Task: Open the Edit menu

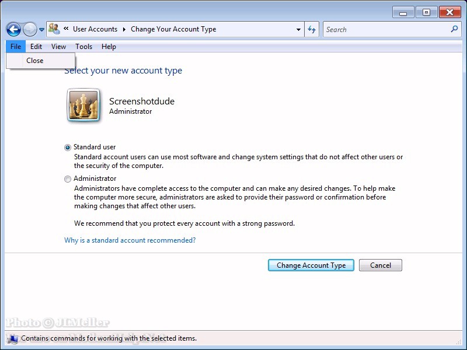Action: (x=36, y=47)
